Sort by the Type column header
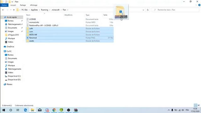The width and height of the screenshot is (201, 113). [87, 15]
